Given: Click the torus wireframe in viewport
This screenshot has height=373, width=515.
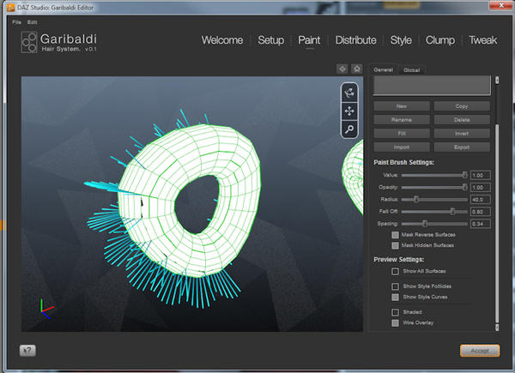Looking at the screenshot, I should click(190, 200).
